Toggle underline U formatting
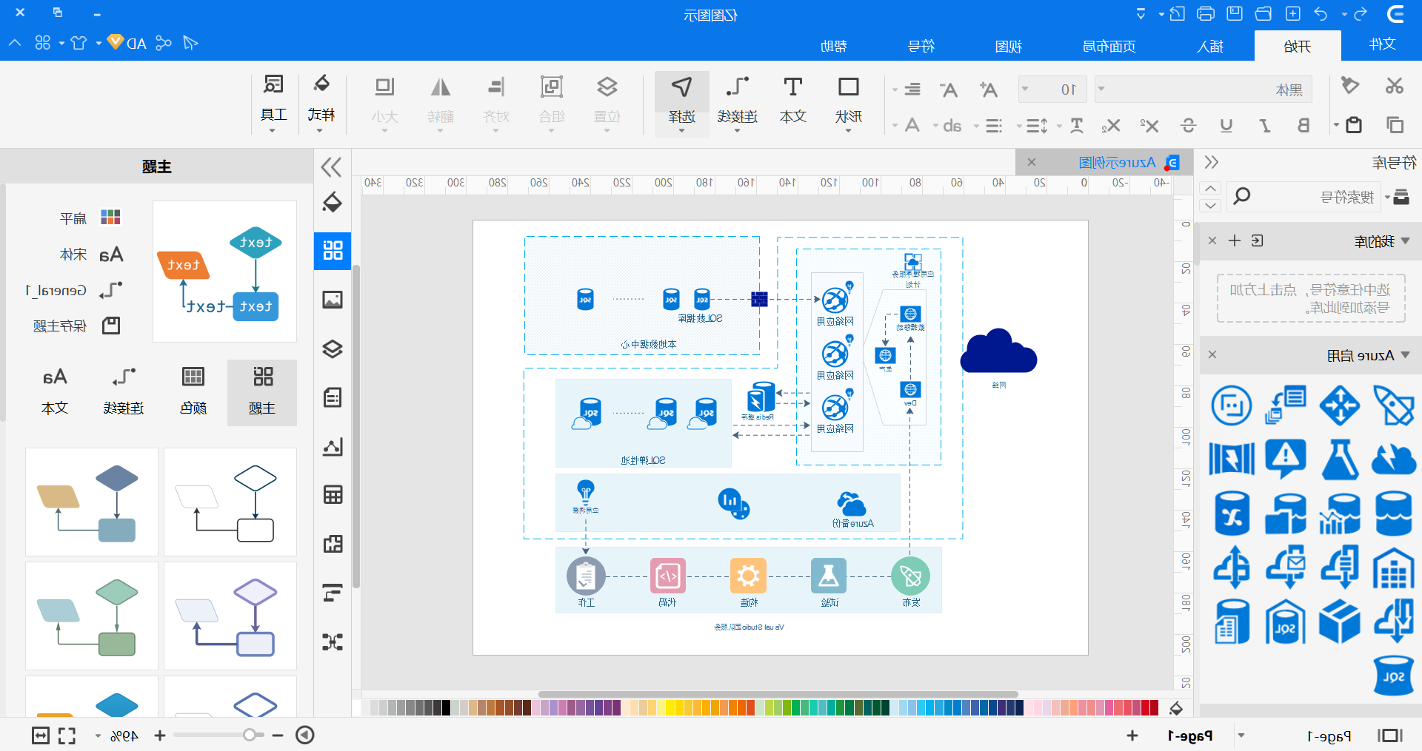The height and width of the screenshot is (751, 1422). pos(1226,126)
